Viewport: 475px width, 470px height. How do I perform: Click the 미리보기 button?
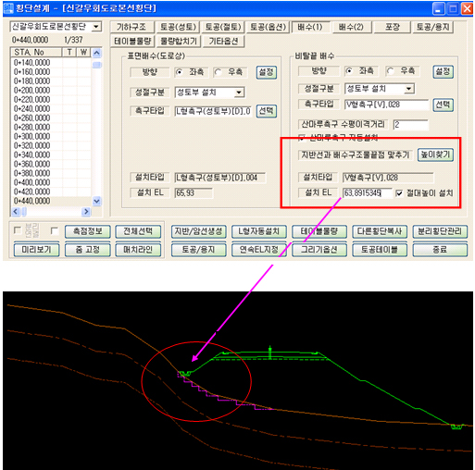[x=36, y=250]
